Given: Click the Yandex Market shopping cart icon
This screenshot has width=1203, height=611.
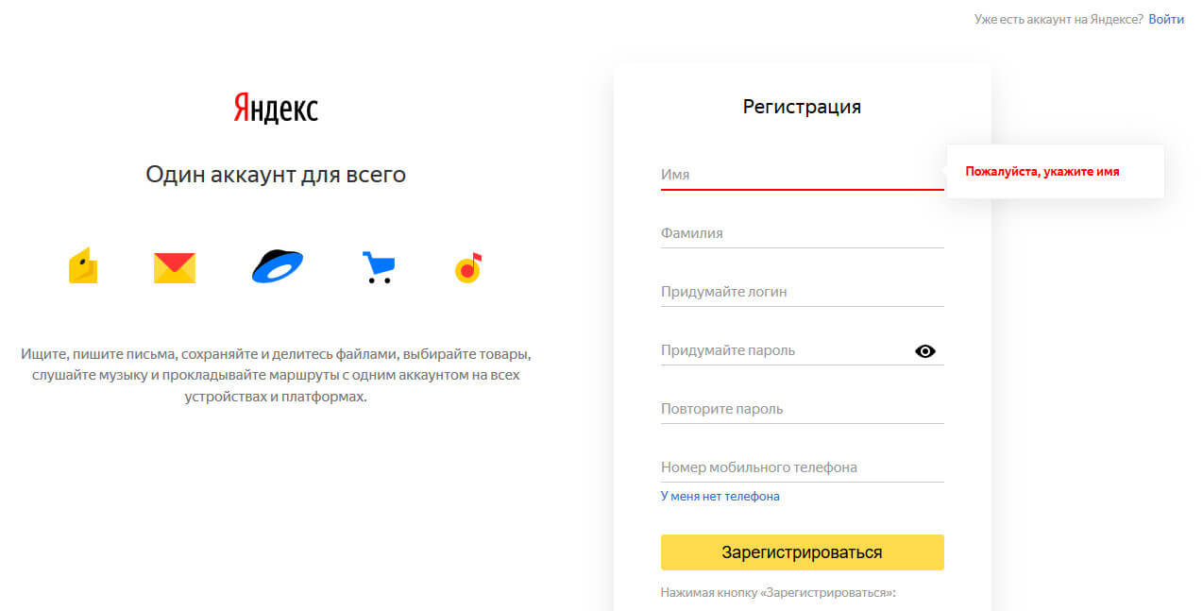Looking at the screenshot, I should 378,267.
